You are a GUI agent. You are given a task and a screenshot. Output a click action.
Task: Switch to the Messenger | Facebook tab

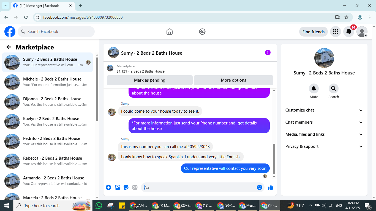43,5
